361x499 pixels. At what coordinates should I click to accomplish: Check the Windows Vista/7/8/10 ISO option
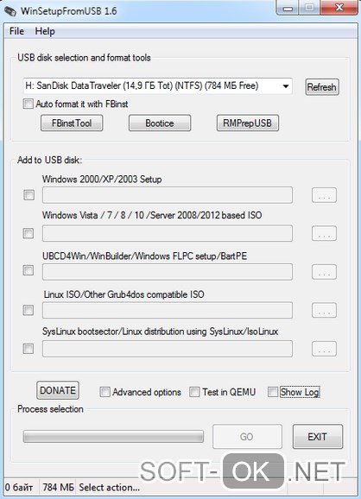click(x=28, y=233)
